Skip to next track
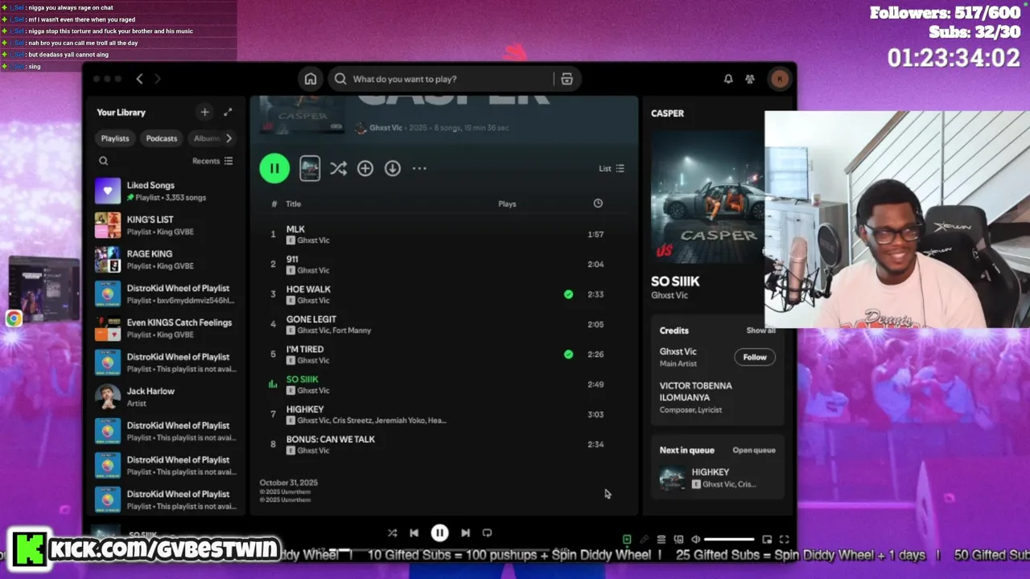Viewport: 1030px width, 579px height. coord(465,532)
